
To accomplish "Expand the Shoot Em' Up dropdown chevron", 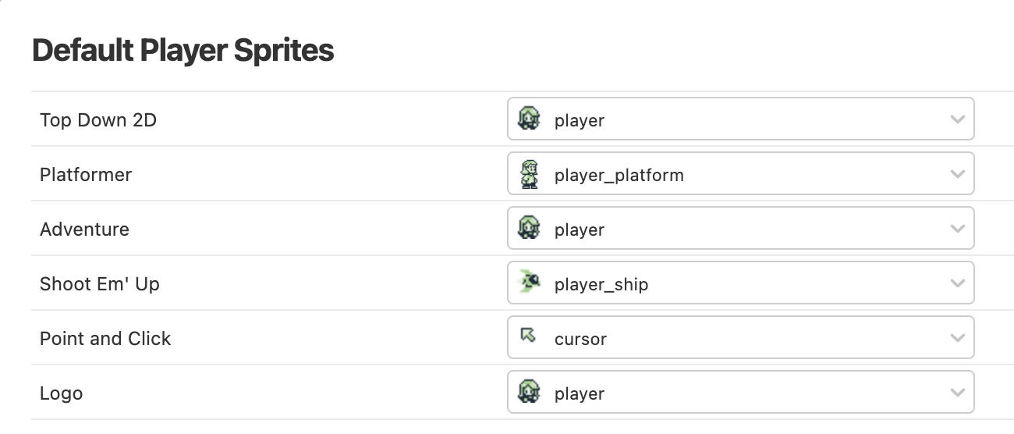I will click(958, 283).
